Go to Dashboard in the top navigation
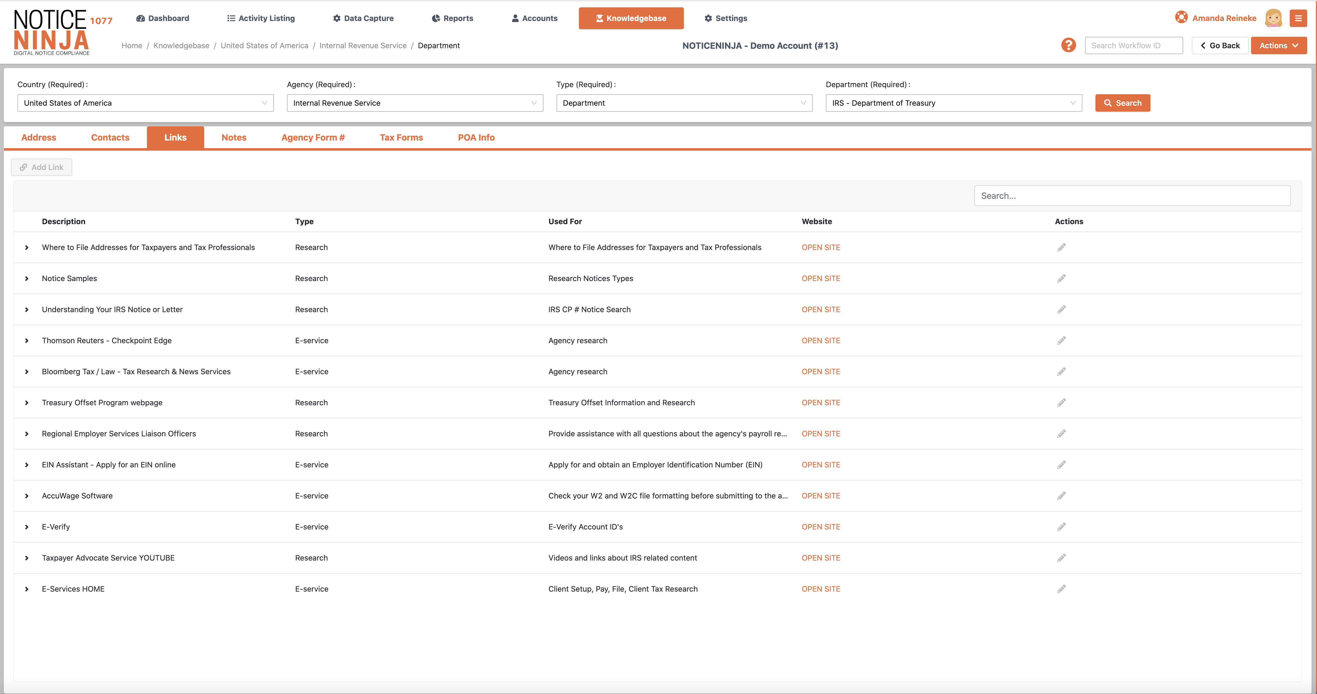 pyautogui.click(x=162, y=19)
